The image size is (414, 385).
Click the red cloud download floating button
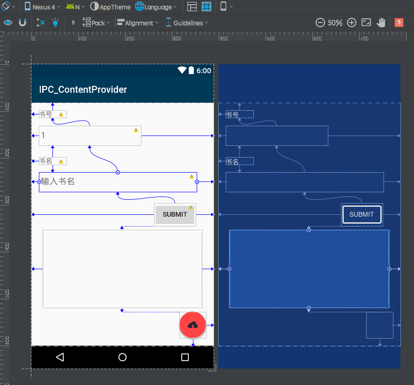click(193, 325)
